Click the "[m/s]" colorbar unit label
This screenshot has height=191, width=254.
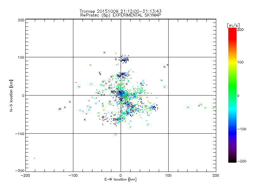tap(233, 25)
